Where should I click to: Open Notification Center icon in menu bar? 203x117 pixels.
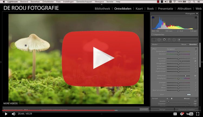pyautogui.click(x=199, y=2)
